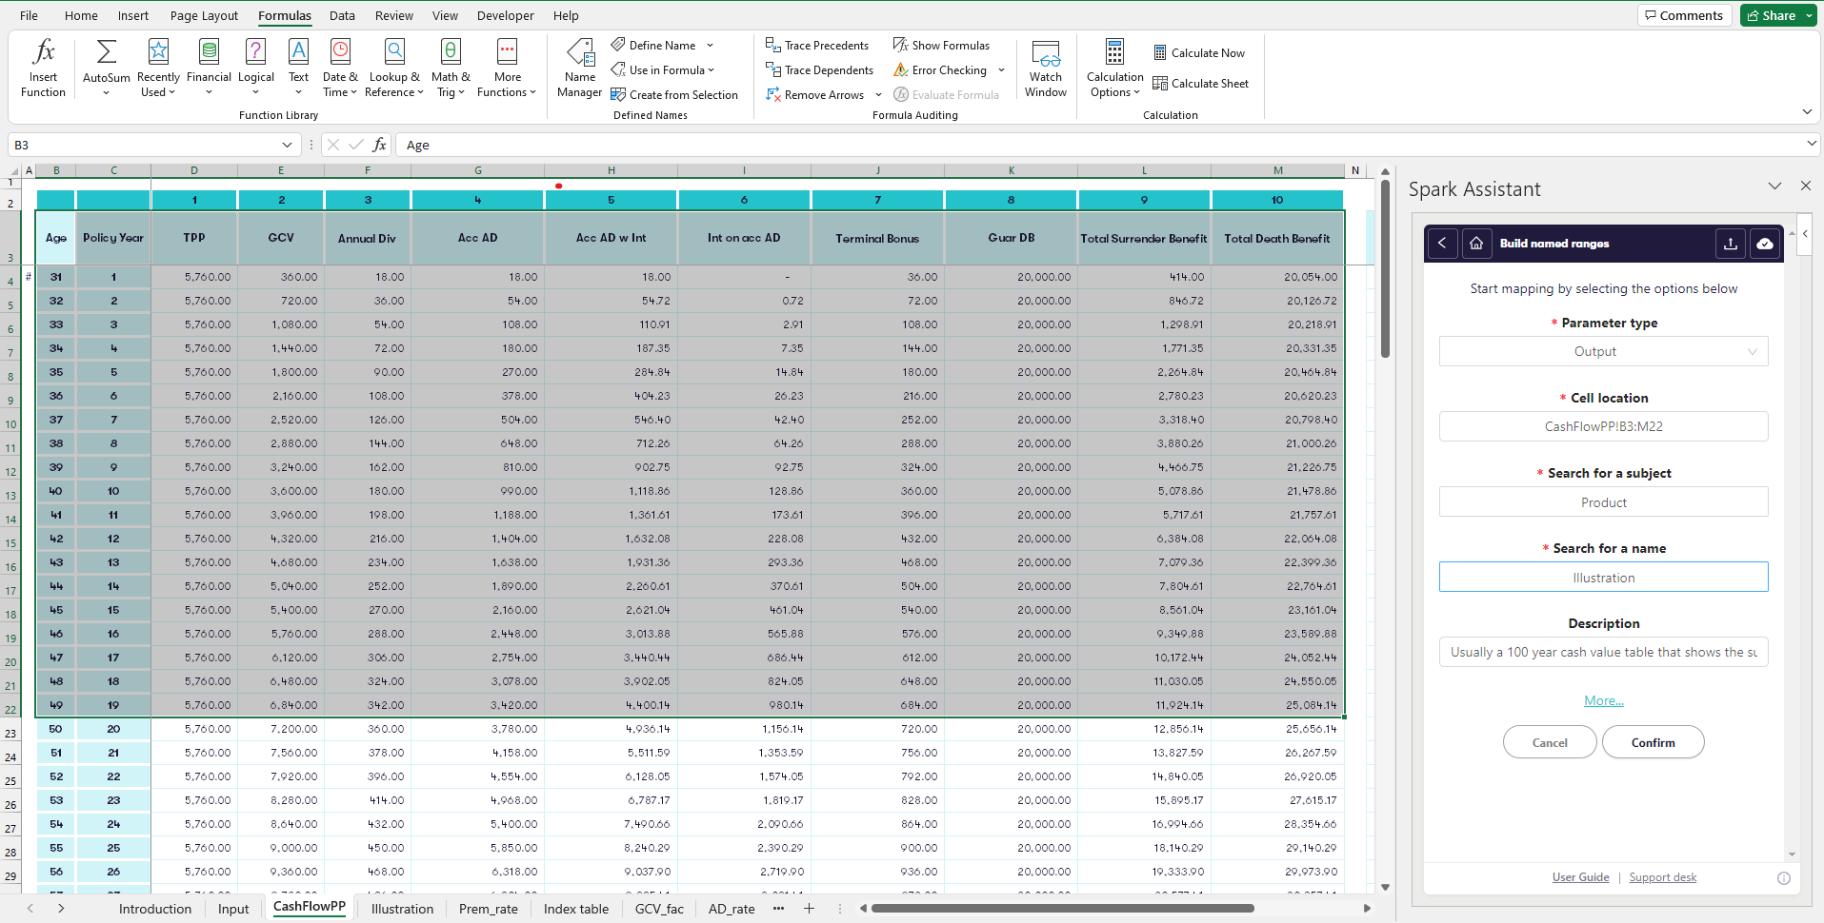Viewport: 1824px width, 923px height.
Task: Click the home icon in Spark Assistant
Action: tap(1476, 244)
